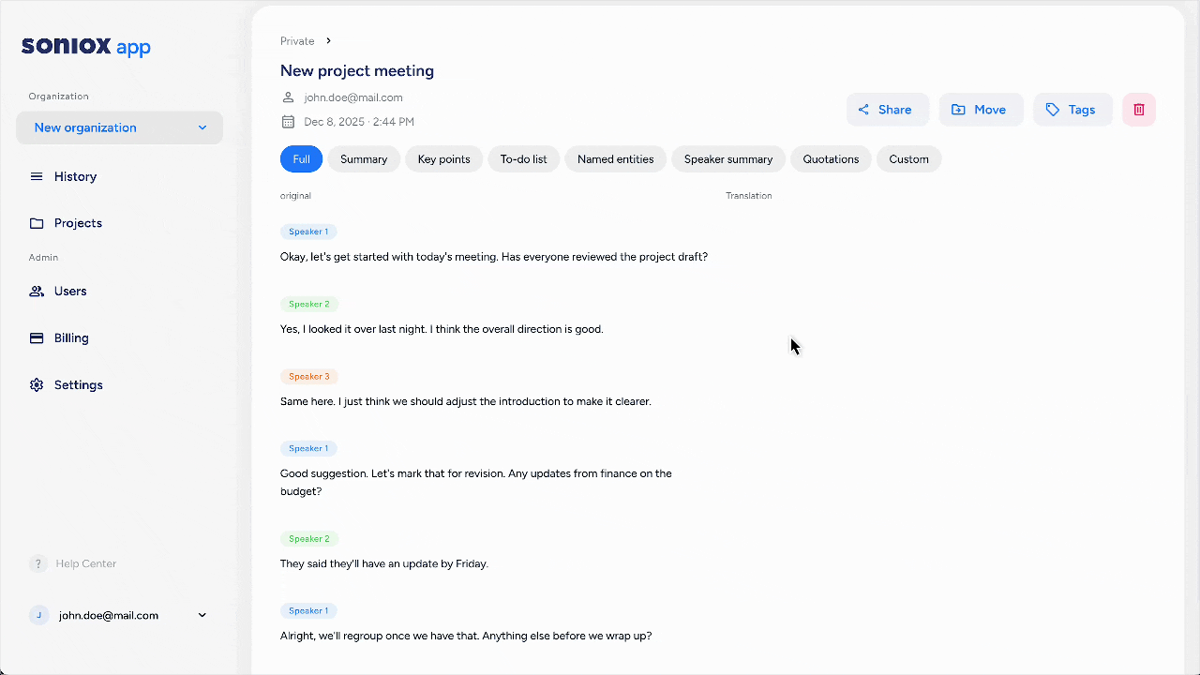Select the Key points tab

tap(443, 159)
